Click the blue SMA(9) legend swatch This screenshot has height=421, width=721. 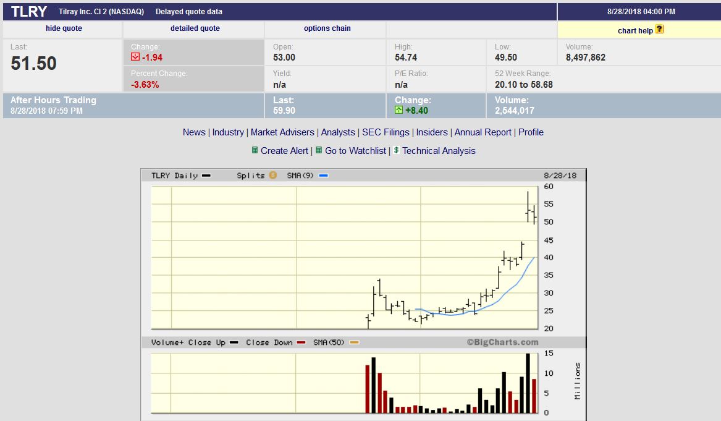click(323, 176)
